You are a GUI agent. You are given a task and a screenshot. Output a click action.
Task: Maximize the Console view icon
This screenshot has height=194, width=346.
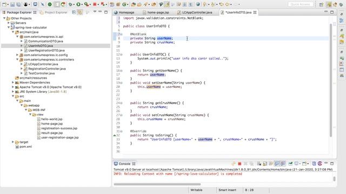[x=332, y=164]
